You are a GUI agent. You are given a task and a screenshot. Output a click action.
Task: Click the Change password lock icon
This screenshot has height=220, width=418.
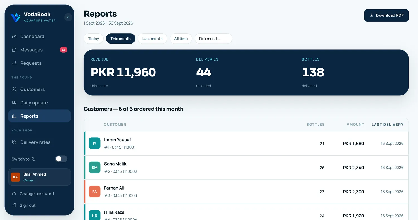click(x=14, y=194)
